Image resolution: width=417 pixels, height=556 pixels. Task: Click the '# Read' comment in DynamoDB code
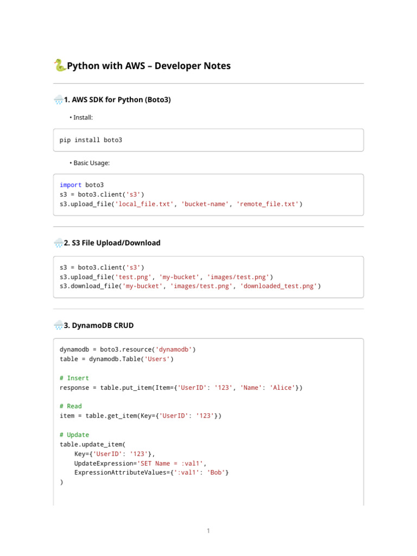point(71,406)
